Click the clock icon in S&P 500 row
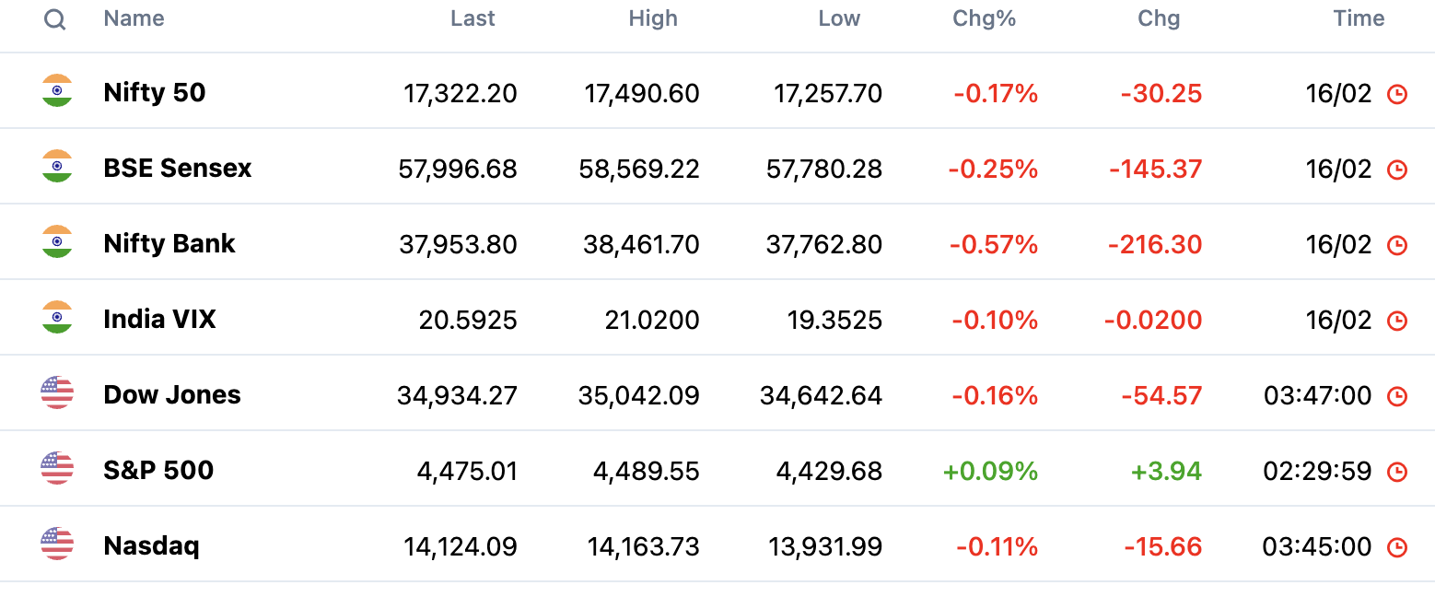 pyautogui.click(x=1397, y=472)
